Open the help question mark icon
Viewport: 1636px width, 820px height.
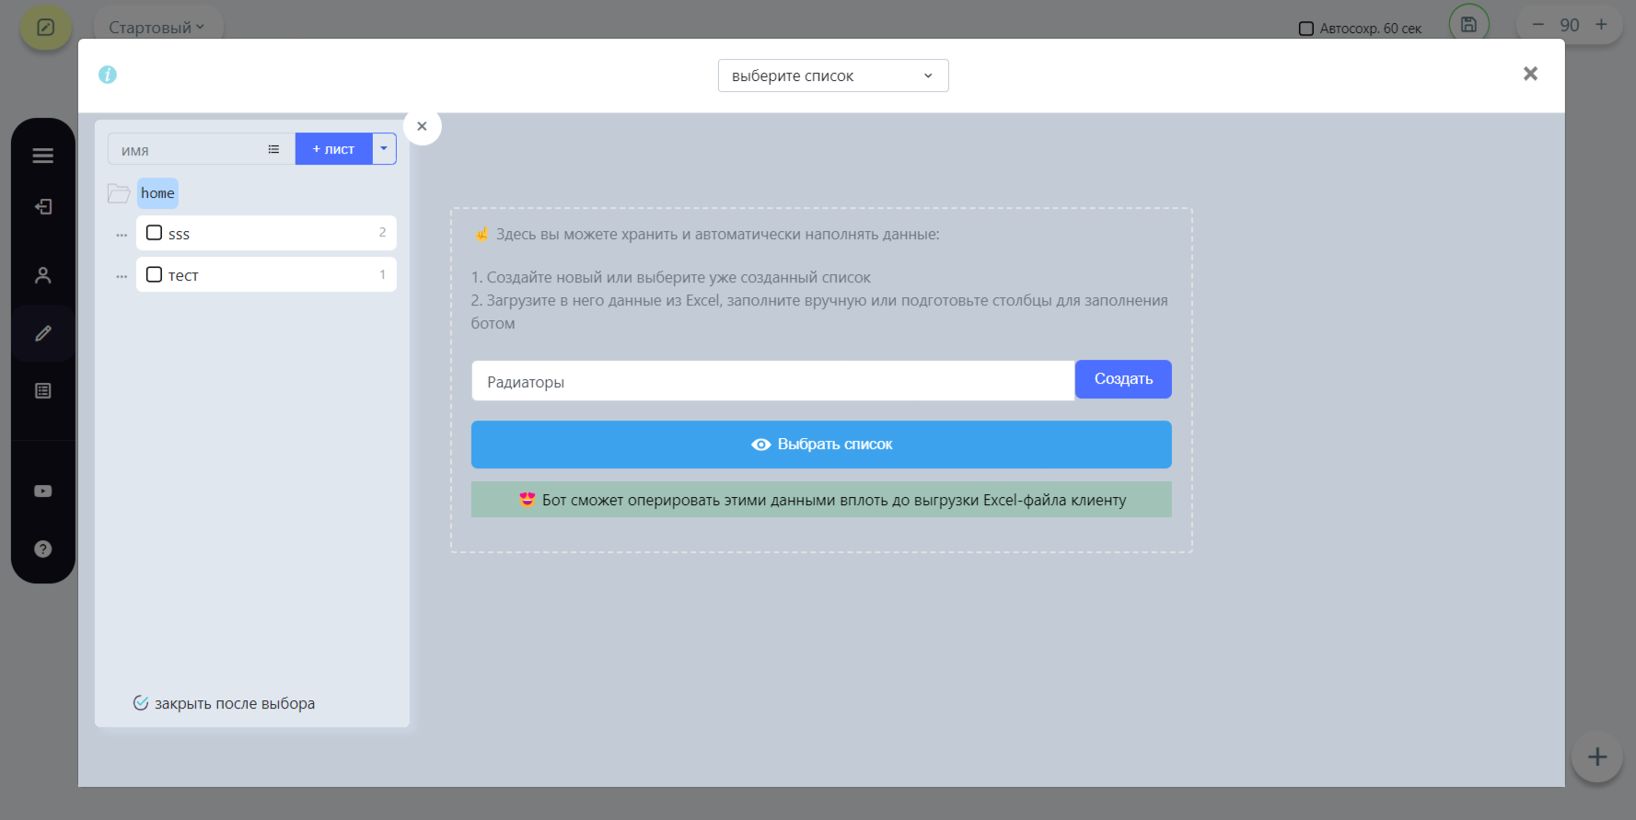[43, 549]
